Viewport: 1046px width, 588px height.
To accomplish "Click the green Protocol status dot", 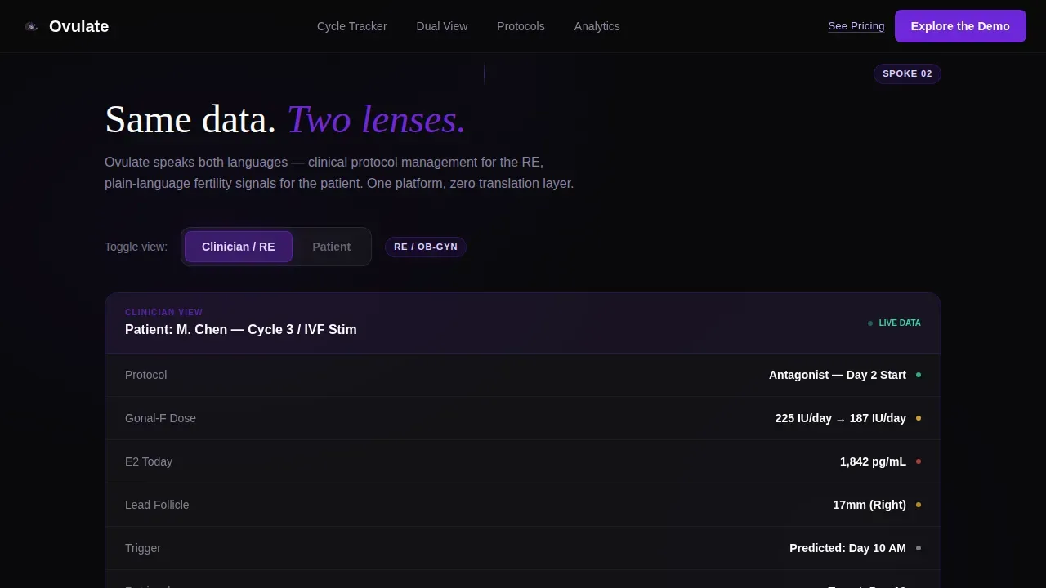I will pos(919,375).
